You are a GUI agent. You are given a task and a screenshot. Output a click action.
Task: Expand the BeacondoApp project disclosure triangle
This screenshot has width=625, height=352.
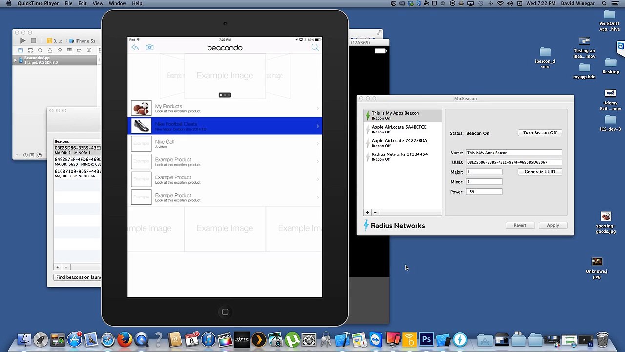[x=15, y=60]
